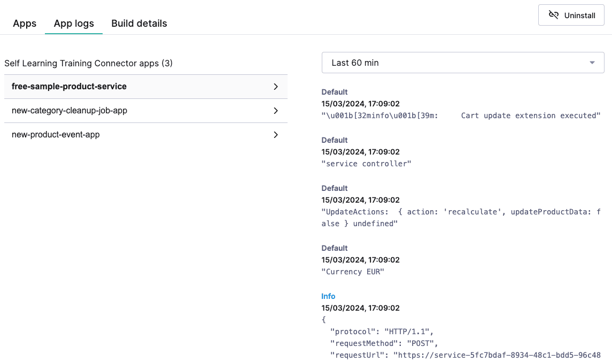
Task: Expand free-sample-product-service via its chevron
Action: [276, 86]
